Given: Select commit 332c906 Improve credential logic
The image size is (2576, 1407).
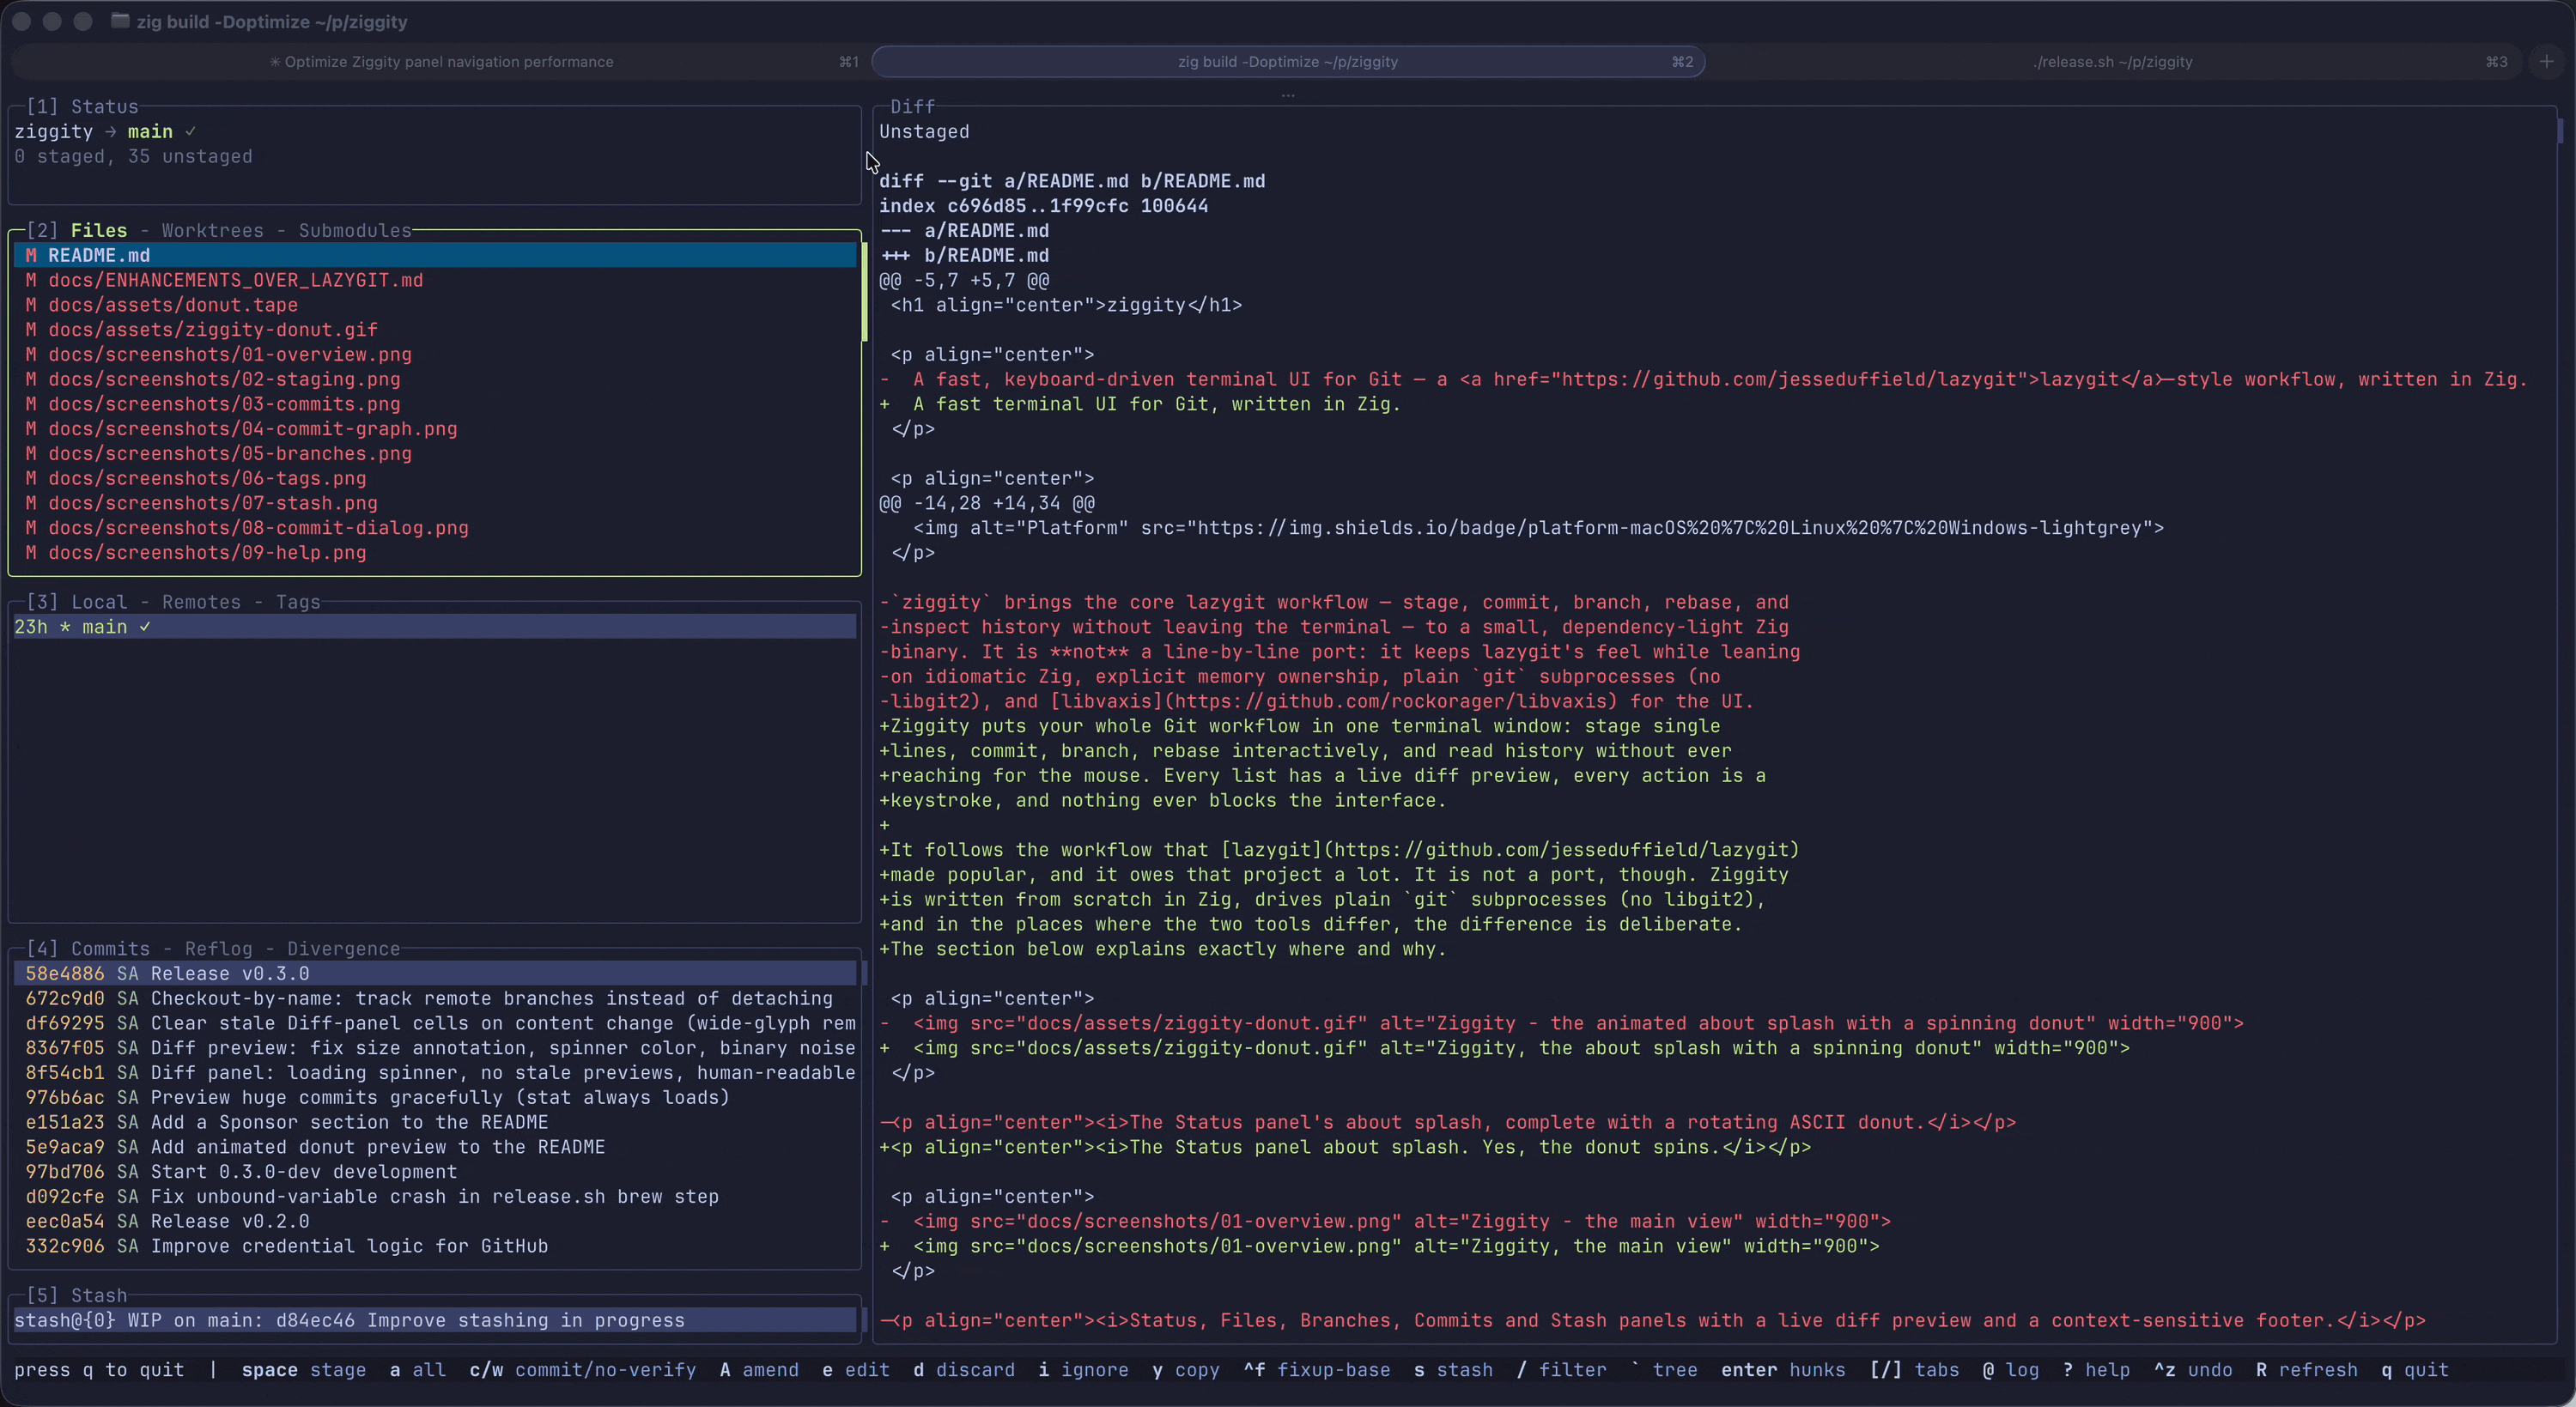Looking at the screenshot, I should (435, 1245).
